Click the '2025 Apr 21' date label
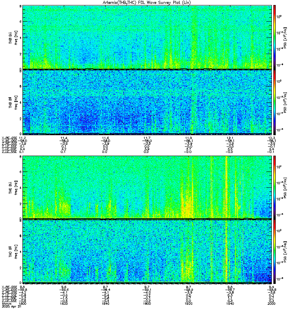The height and width of the screenshot is (309, 290). click(12, 306)
